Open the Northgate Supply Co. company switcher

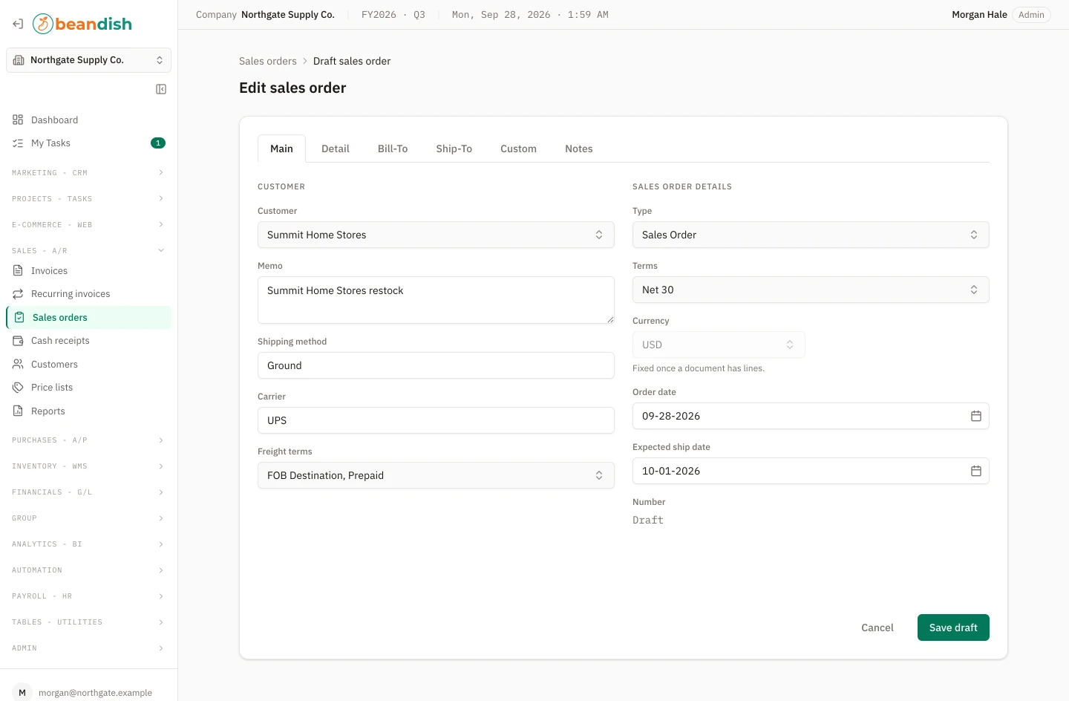coord(88,60)
